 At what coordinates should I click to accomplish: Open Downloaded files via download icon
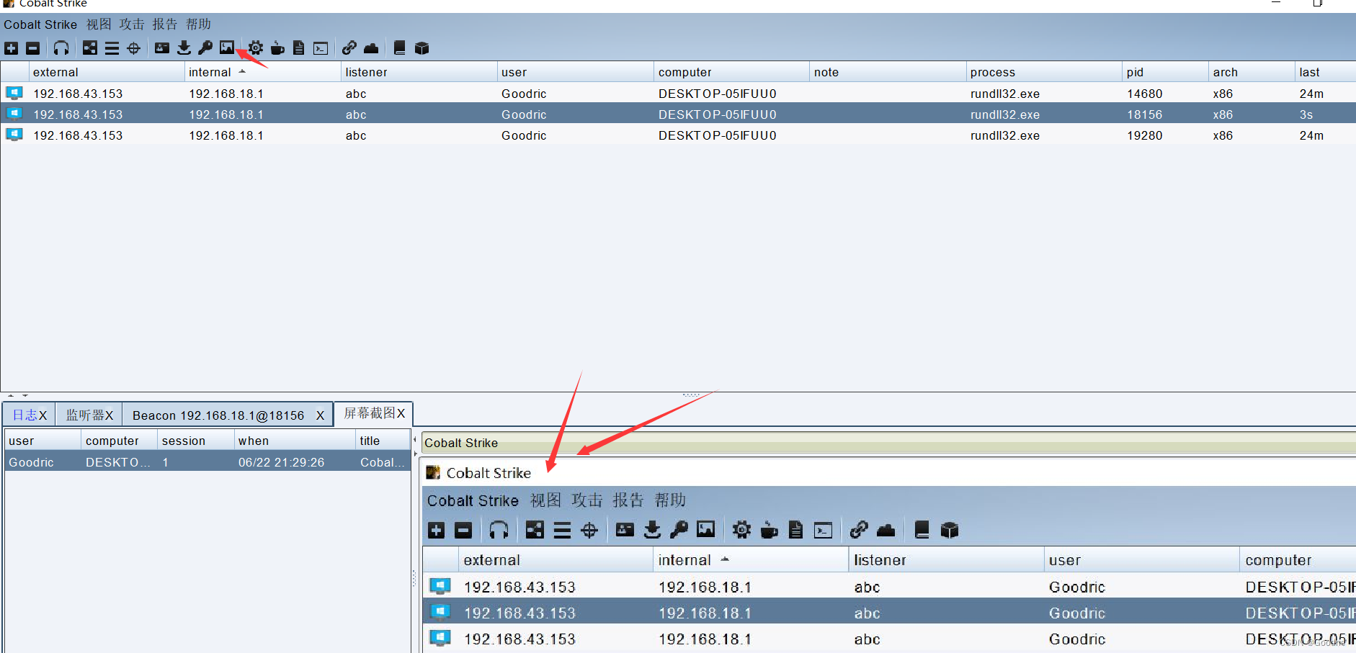point(184,48)
